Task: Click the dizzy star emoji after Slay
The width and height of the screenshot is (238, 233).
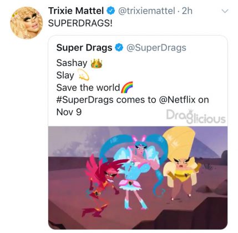Action: point(83,75)
